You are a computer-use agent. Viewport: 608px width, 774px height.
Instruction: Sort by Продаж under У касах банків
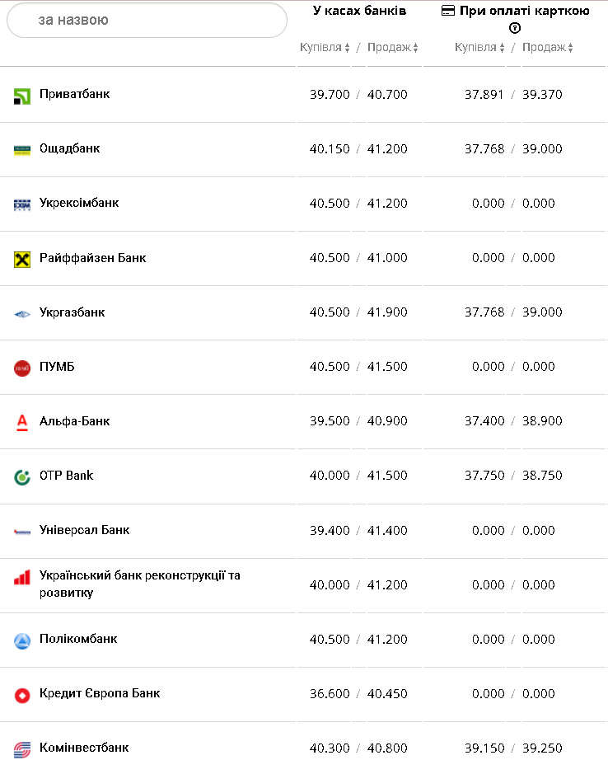(x=393, y=48)
